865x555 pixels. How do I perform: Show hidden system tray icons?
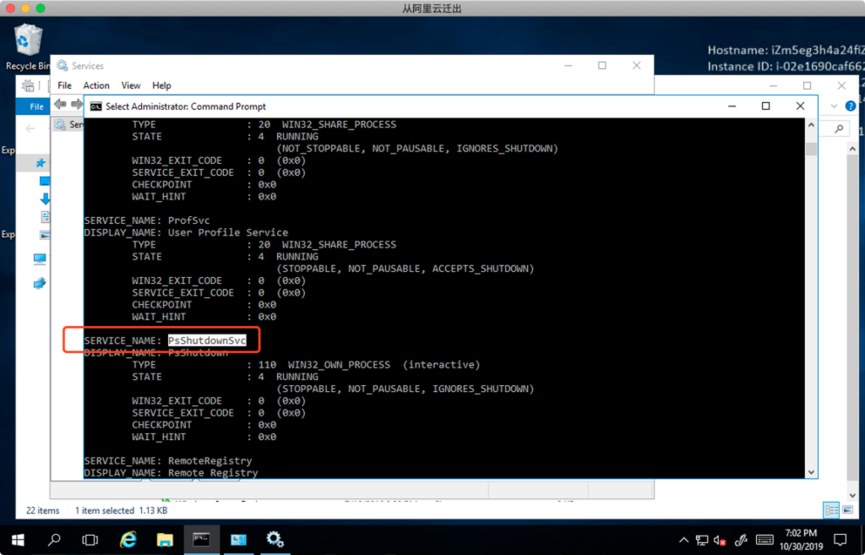coord(683,540)
